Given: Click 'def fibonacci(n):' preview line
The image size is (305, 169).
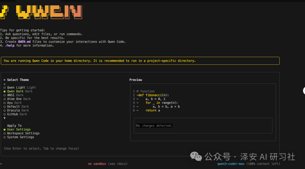Looking at the screenshot, I should coord(153,95).
